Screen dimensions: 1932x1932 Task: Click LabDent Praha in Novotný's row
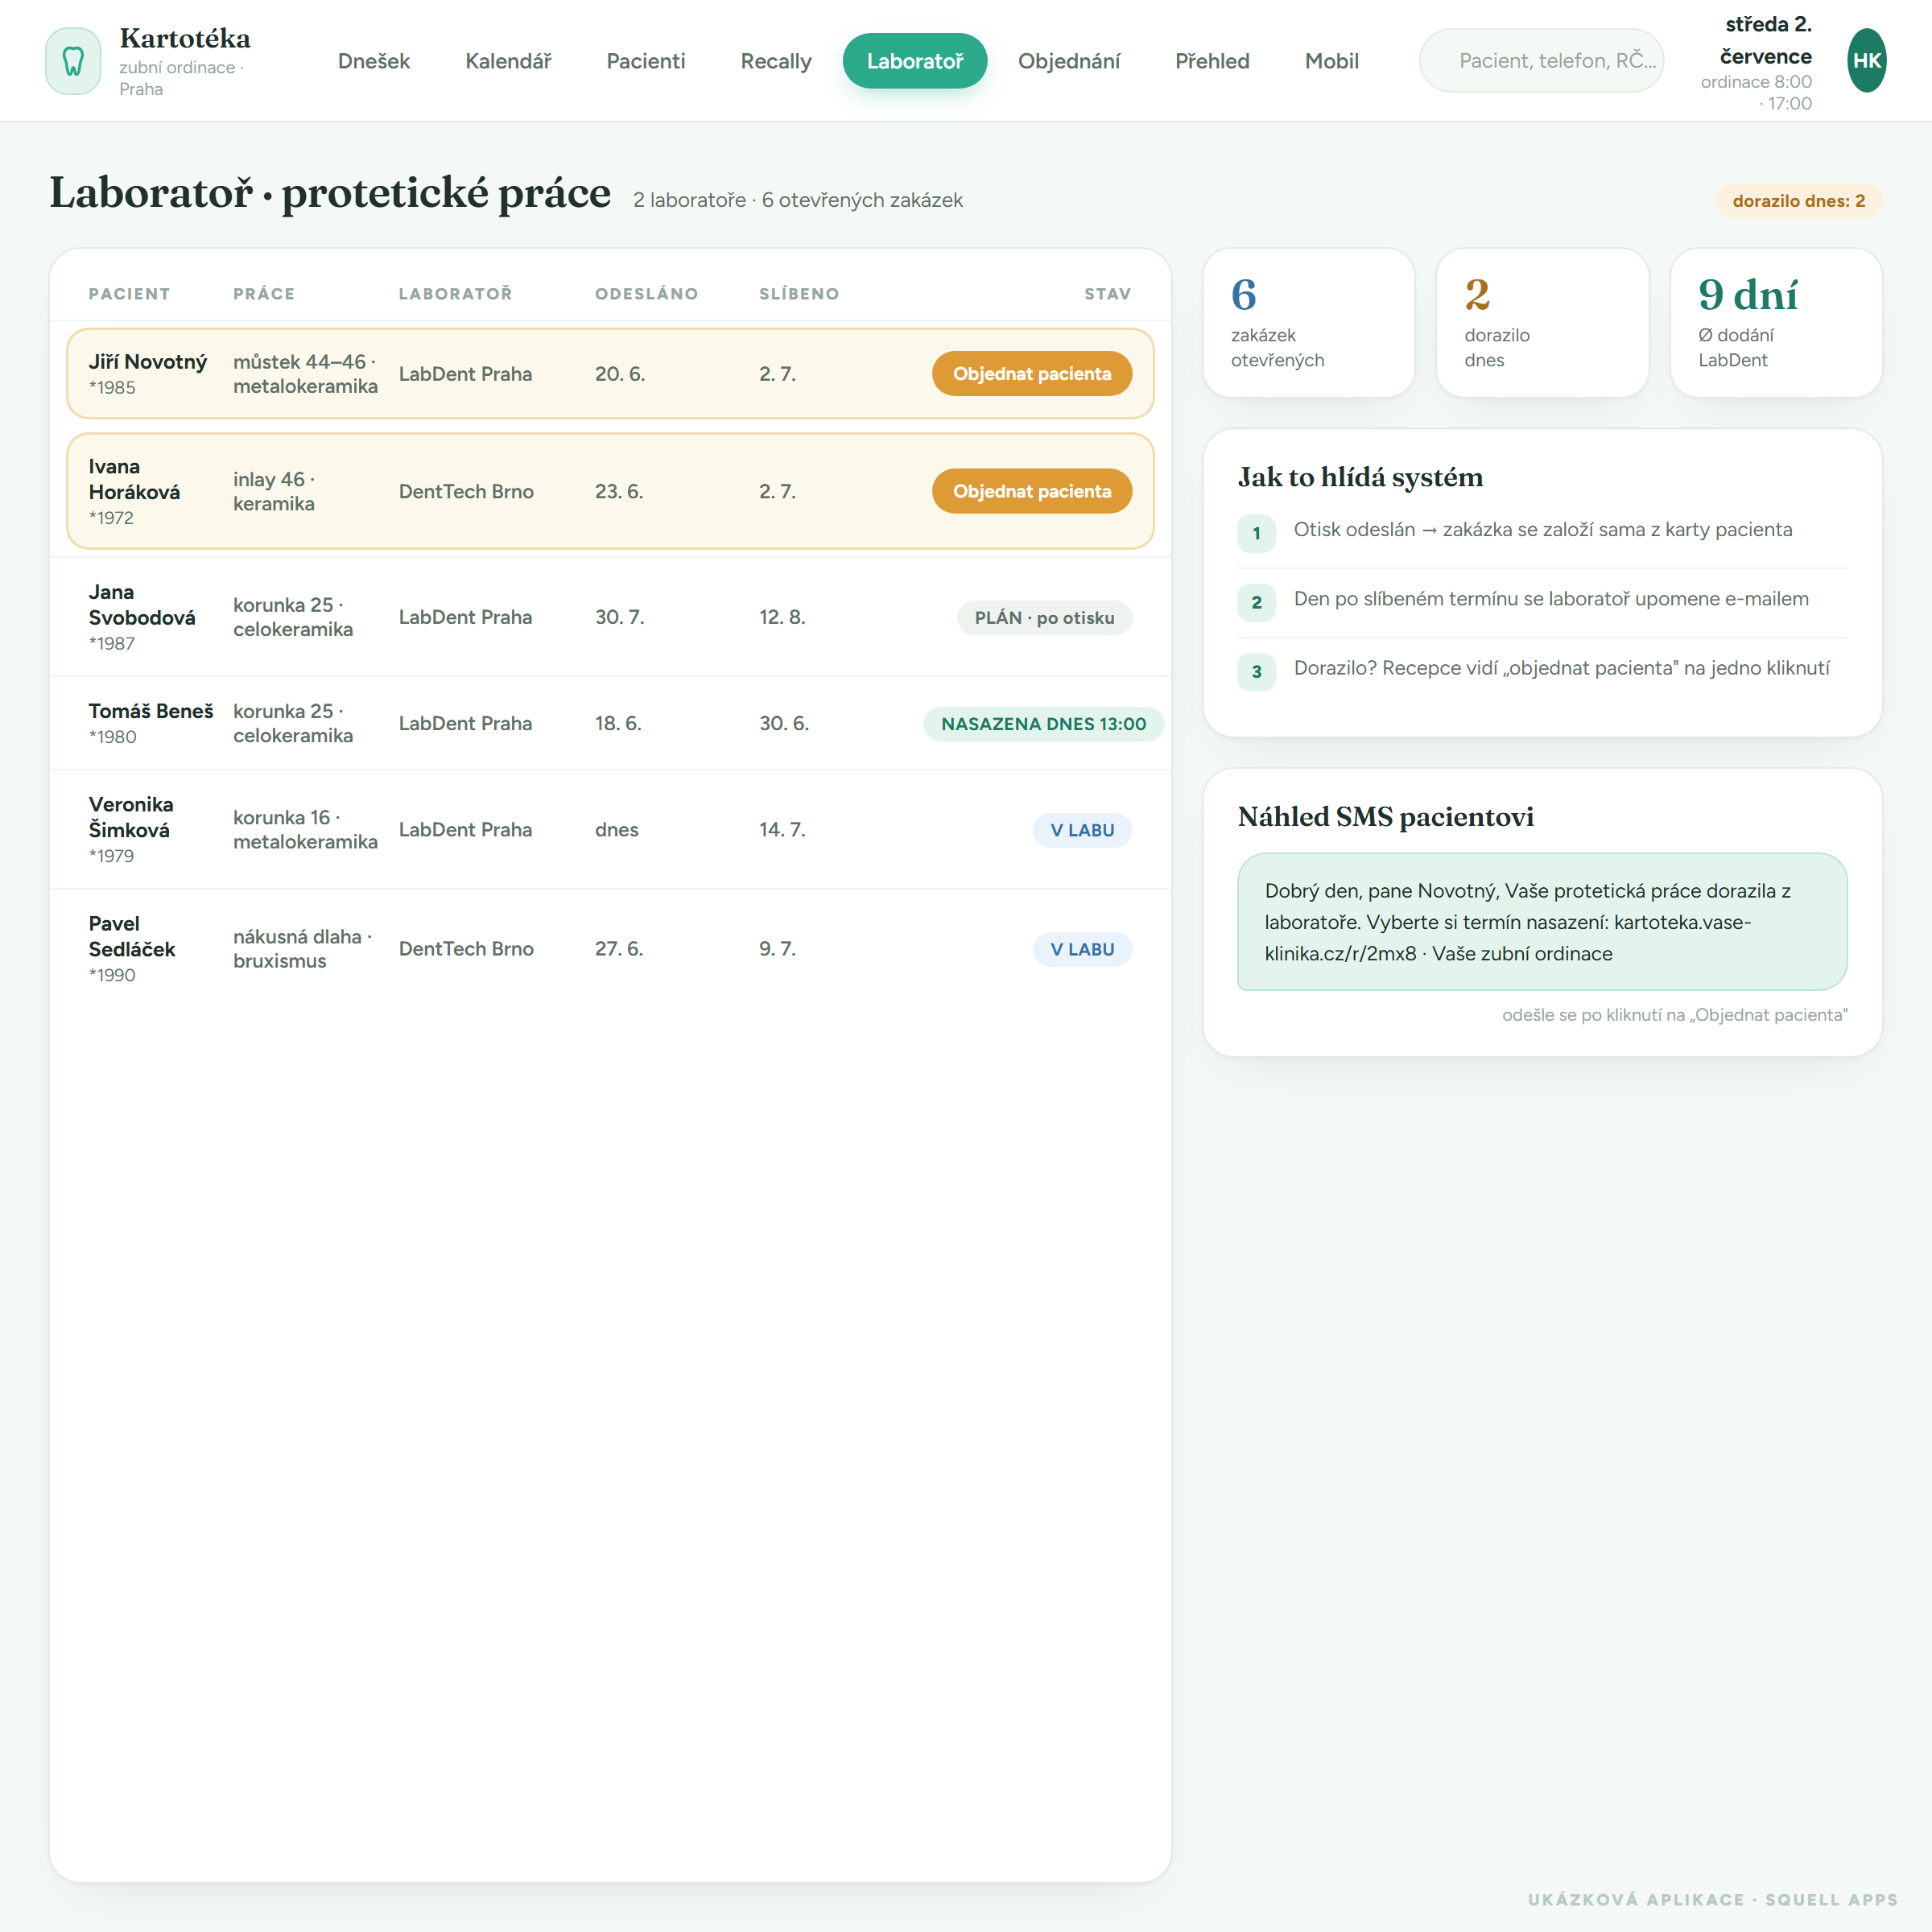tap(465, 374)
